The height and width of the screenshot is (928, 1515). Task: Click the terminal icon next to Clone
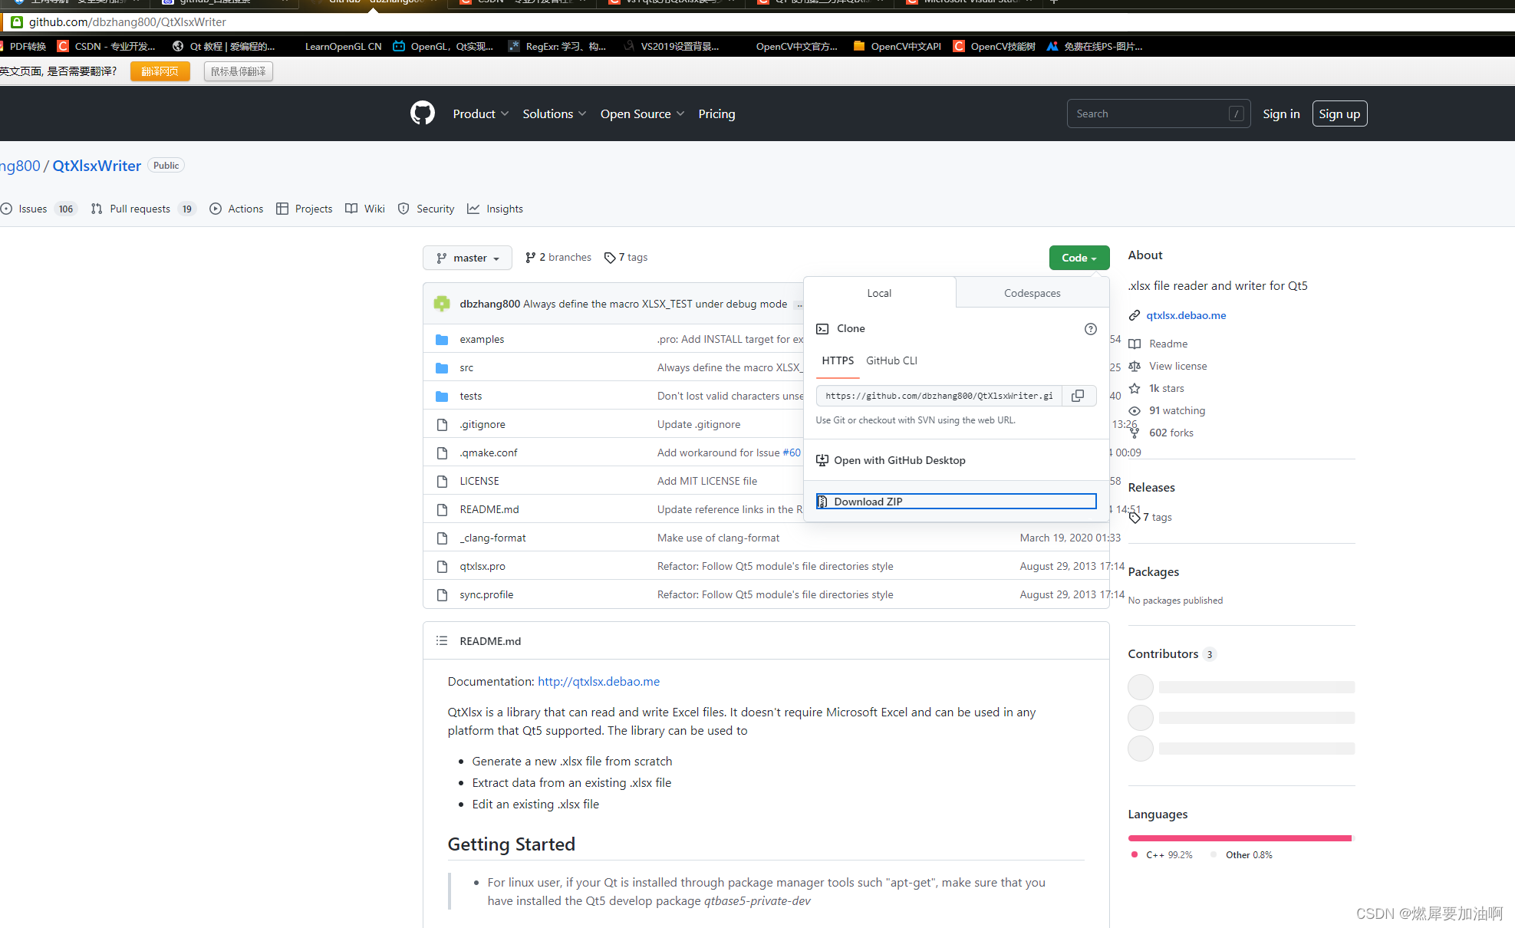pyautogui.click(x=822, y=328)
